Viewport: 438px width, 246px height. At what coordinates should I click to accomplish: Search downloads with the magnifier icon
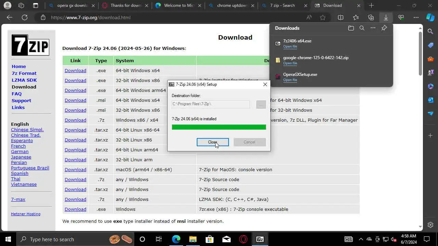coord(362,28)
